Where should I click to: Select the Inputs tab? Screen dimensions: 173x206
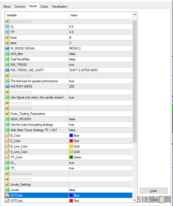[33, 6]
